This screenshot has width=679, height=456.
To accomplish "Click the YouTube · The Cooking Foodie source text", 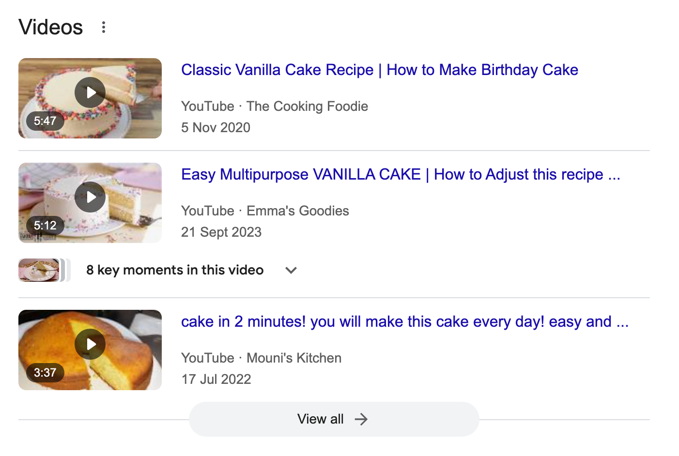I will coord(274,106).
